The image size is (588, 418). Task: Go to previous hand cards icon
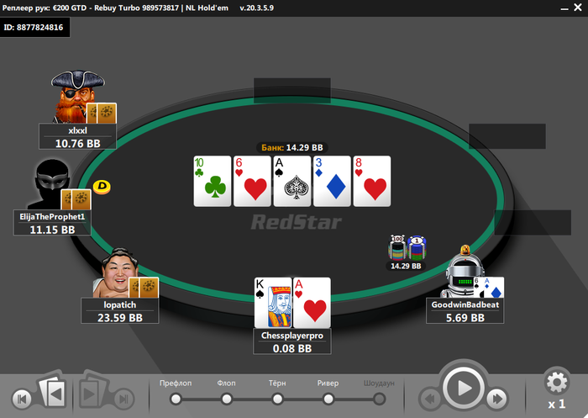tap(53, 392)
